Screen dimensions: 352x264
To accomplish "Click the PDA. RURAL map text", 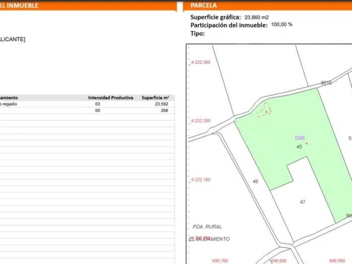I will point(207,227).
